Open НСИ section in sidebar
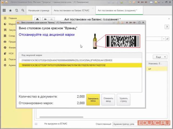Image resolution: width=173 pixels, height=129 pixels. point(11,53)
